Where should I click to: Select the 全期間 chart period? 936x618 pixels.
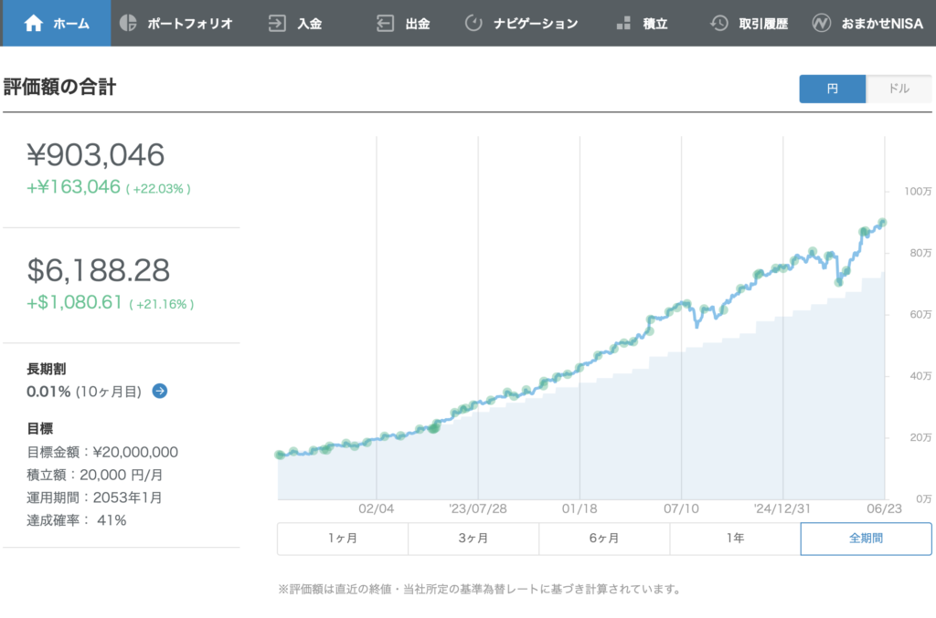(867, 539)
